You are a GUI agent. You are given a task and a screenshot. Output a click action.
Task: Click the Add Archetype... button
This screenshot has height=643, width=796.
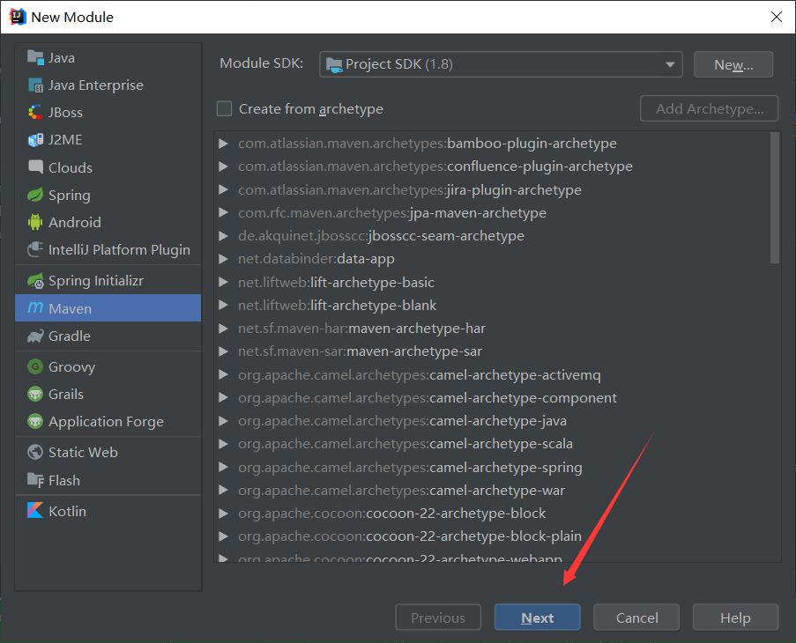coord(710,108)
